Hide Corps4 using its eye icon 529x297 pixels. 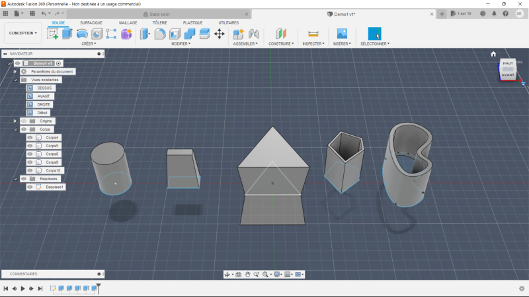[x=30, y=137]
